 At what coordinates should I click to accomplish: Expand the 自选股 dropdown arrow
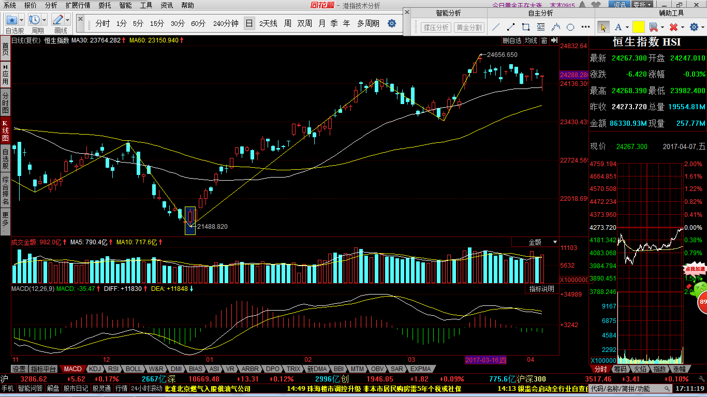pyautogui.click(x=22, y=20)
